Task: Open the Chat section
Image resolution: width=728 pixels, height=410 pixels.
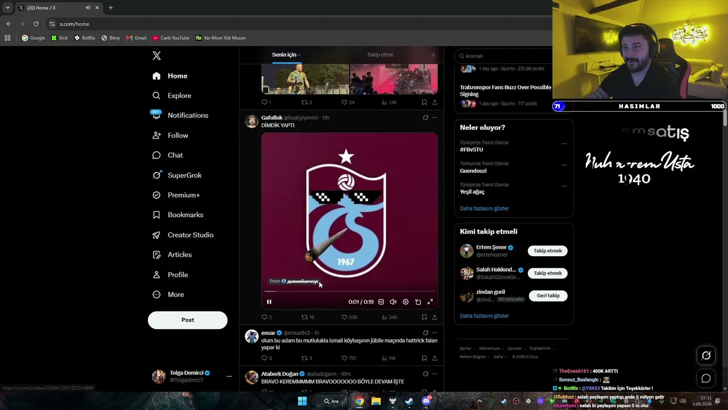Action: pos(167,155)
